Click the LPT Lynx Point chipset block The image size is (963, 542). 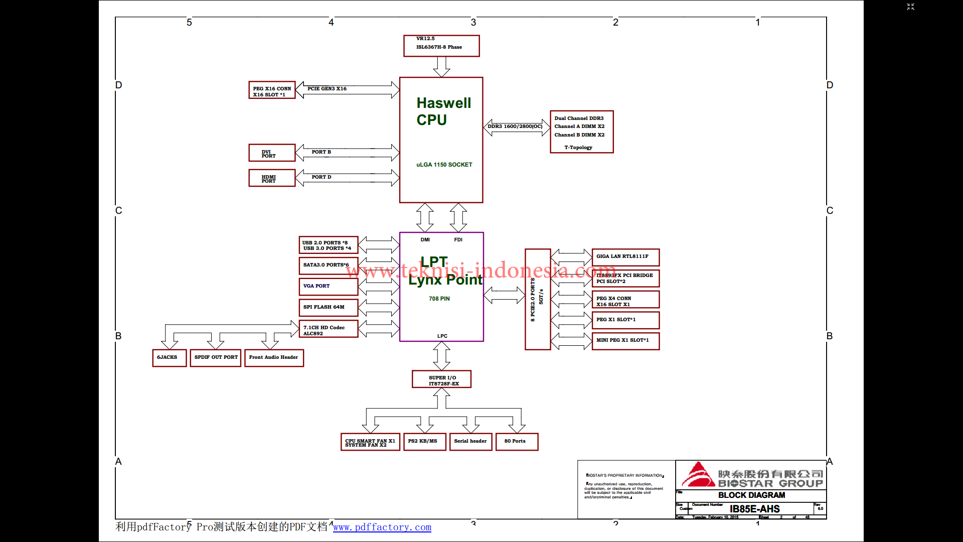point(441,286)
